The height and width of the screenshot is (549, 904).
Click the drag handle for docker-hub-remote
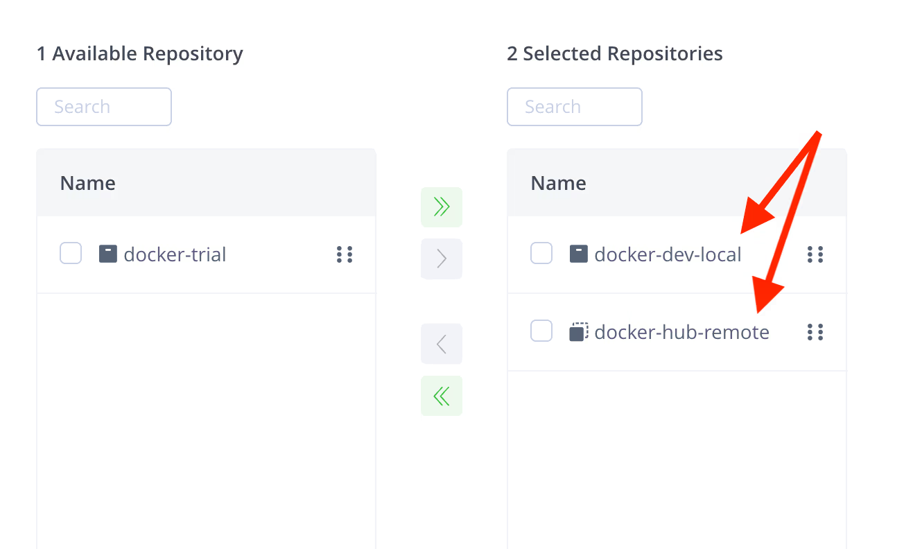(815, 332)
